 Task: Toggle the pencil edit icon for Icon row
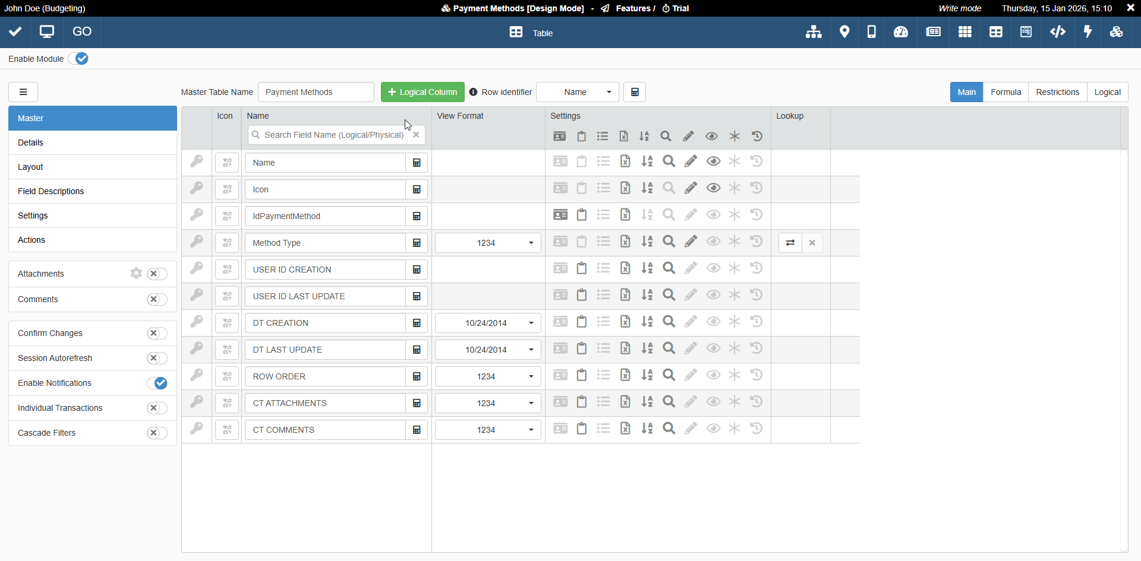pos(691,188)
